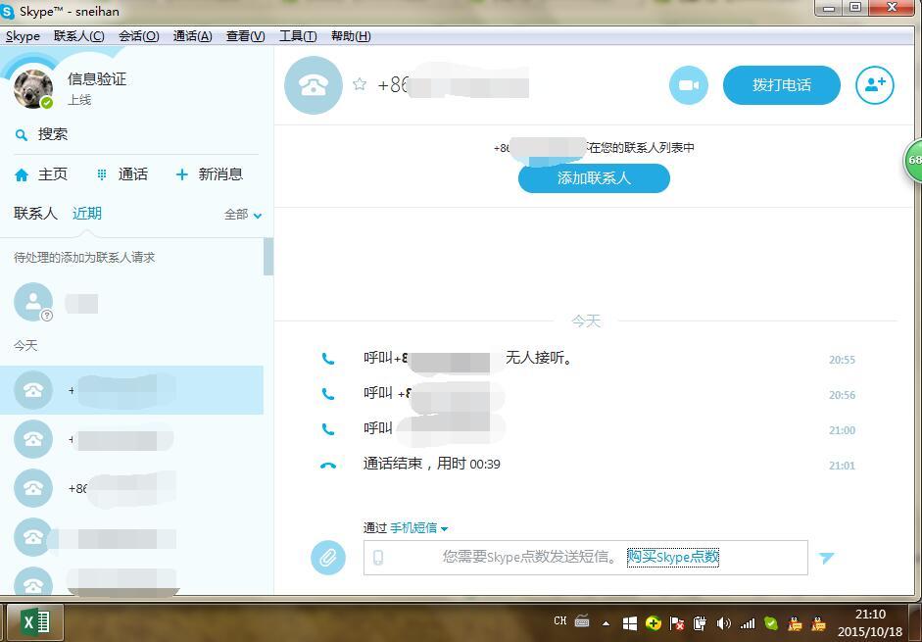Click the 购买Skype点数 link
The height and width of the screenshot is (642, 922).
click(x=673, y=557)
